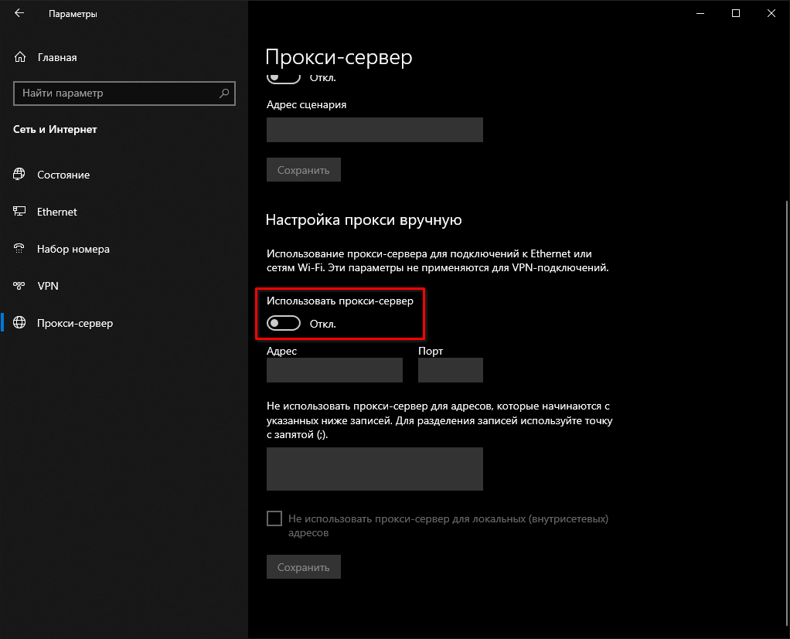Open Состояние via its globe icon

19,174
